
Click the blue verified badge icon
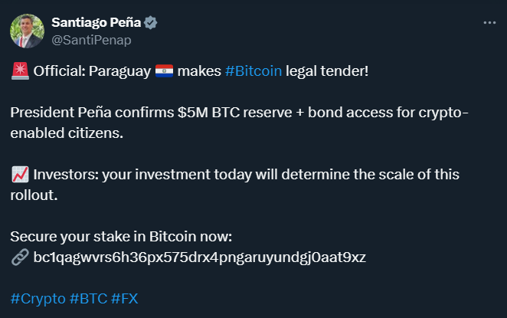point(151,23)
